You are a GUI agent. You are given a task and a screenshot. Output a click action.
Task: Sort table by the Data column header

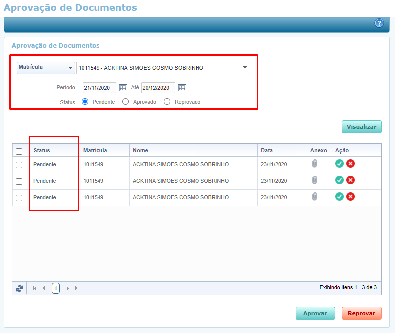[267, 150]
